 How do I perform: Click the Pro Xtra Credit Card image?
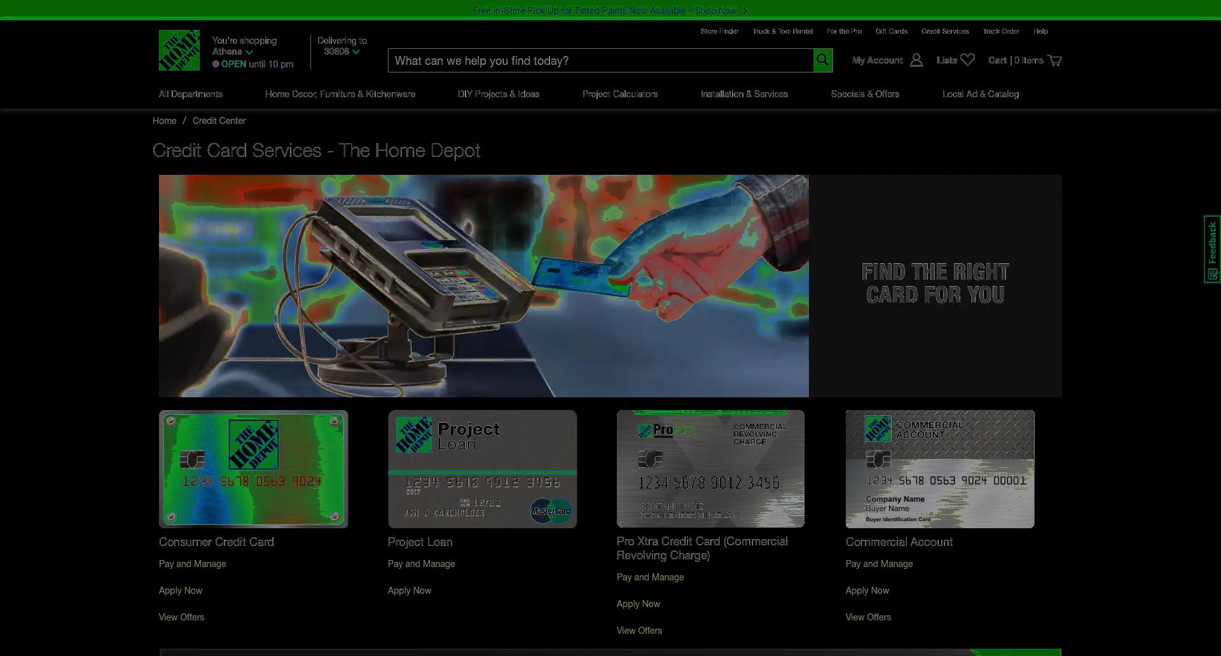(710, 469)
